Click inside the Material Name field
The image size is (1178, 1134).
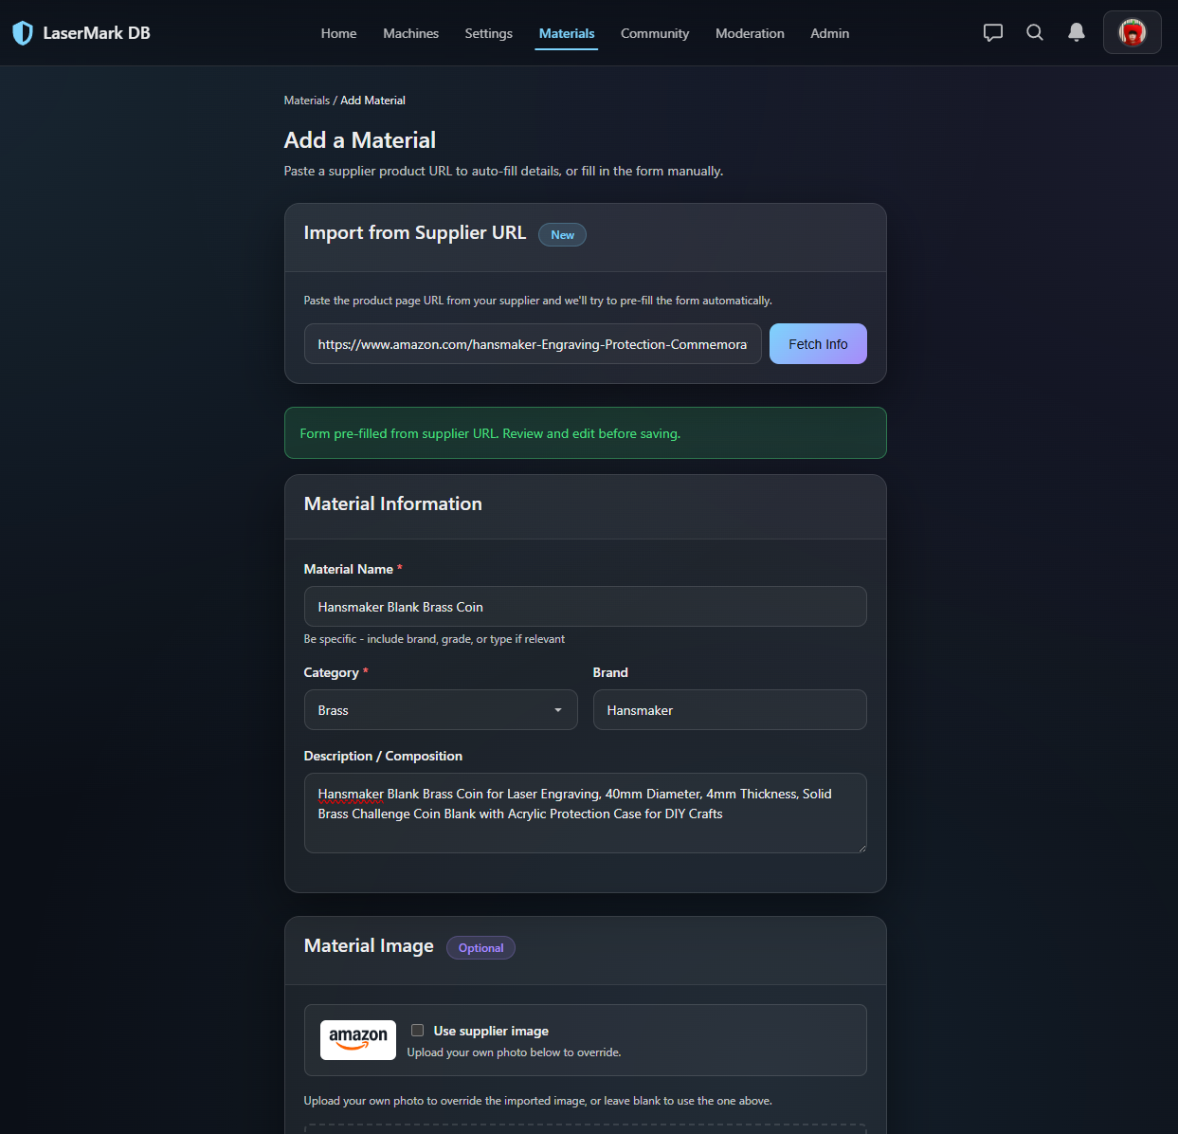585,606
